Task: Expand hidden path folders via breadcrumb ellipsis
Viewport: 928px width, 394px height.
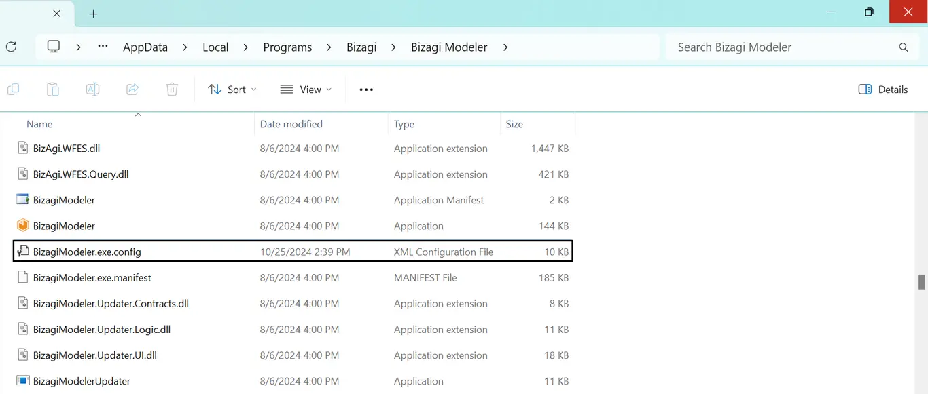Action: (103, 47)
